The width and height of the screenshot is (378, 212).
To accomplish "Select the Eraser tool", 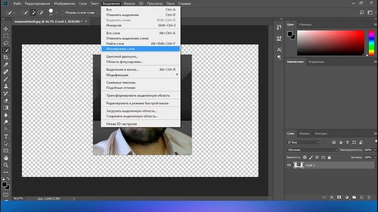I will [6, 101].
